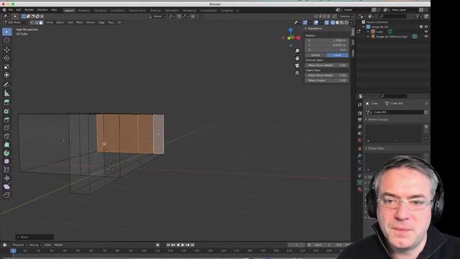Viewport: 460px width, 259px height.
Task: Click the current frame number field
Action: pos(296,245)
